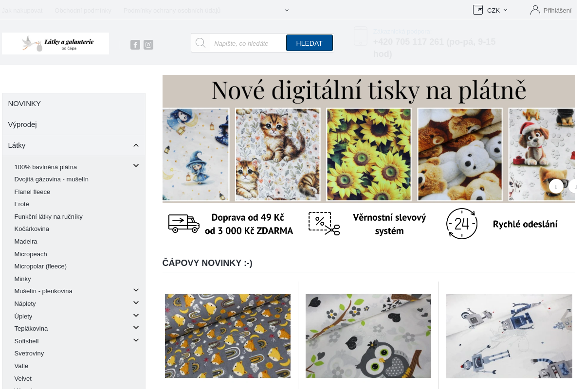
Task: Collapse the Látky category
Action: pos(136,145)
